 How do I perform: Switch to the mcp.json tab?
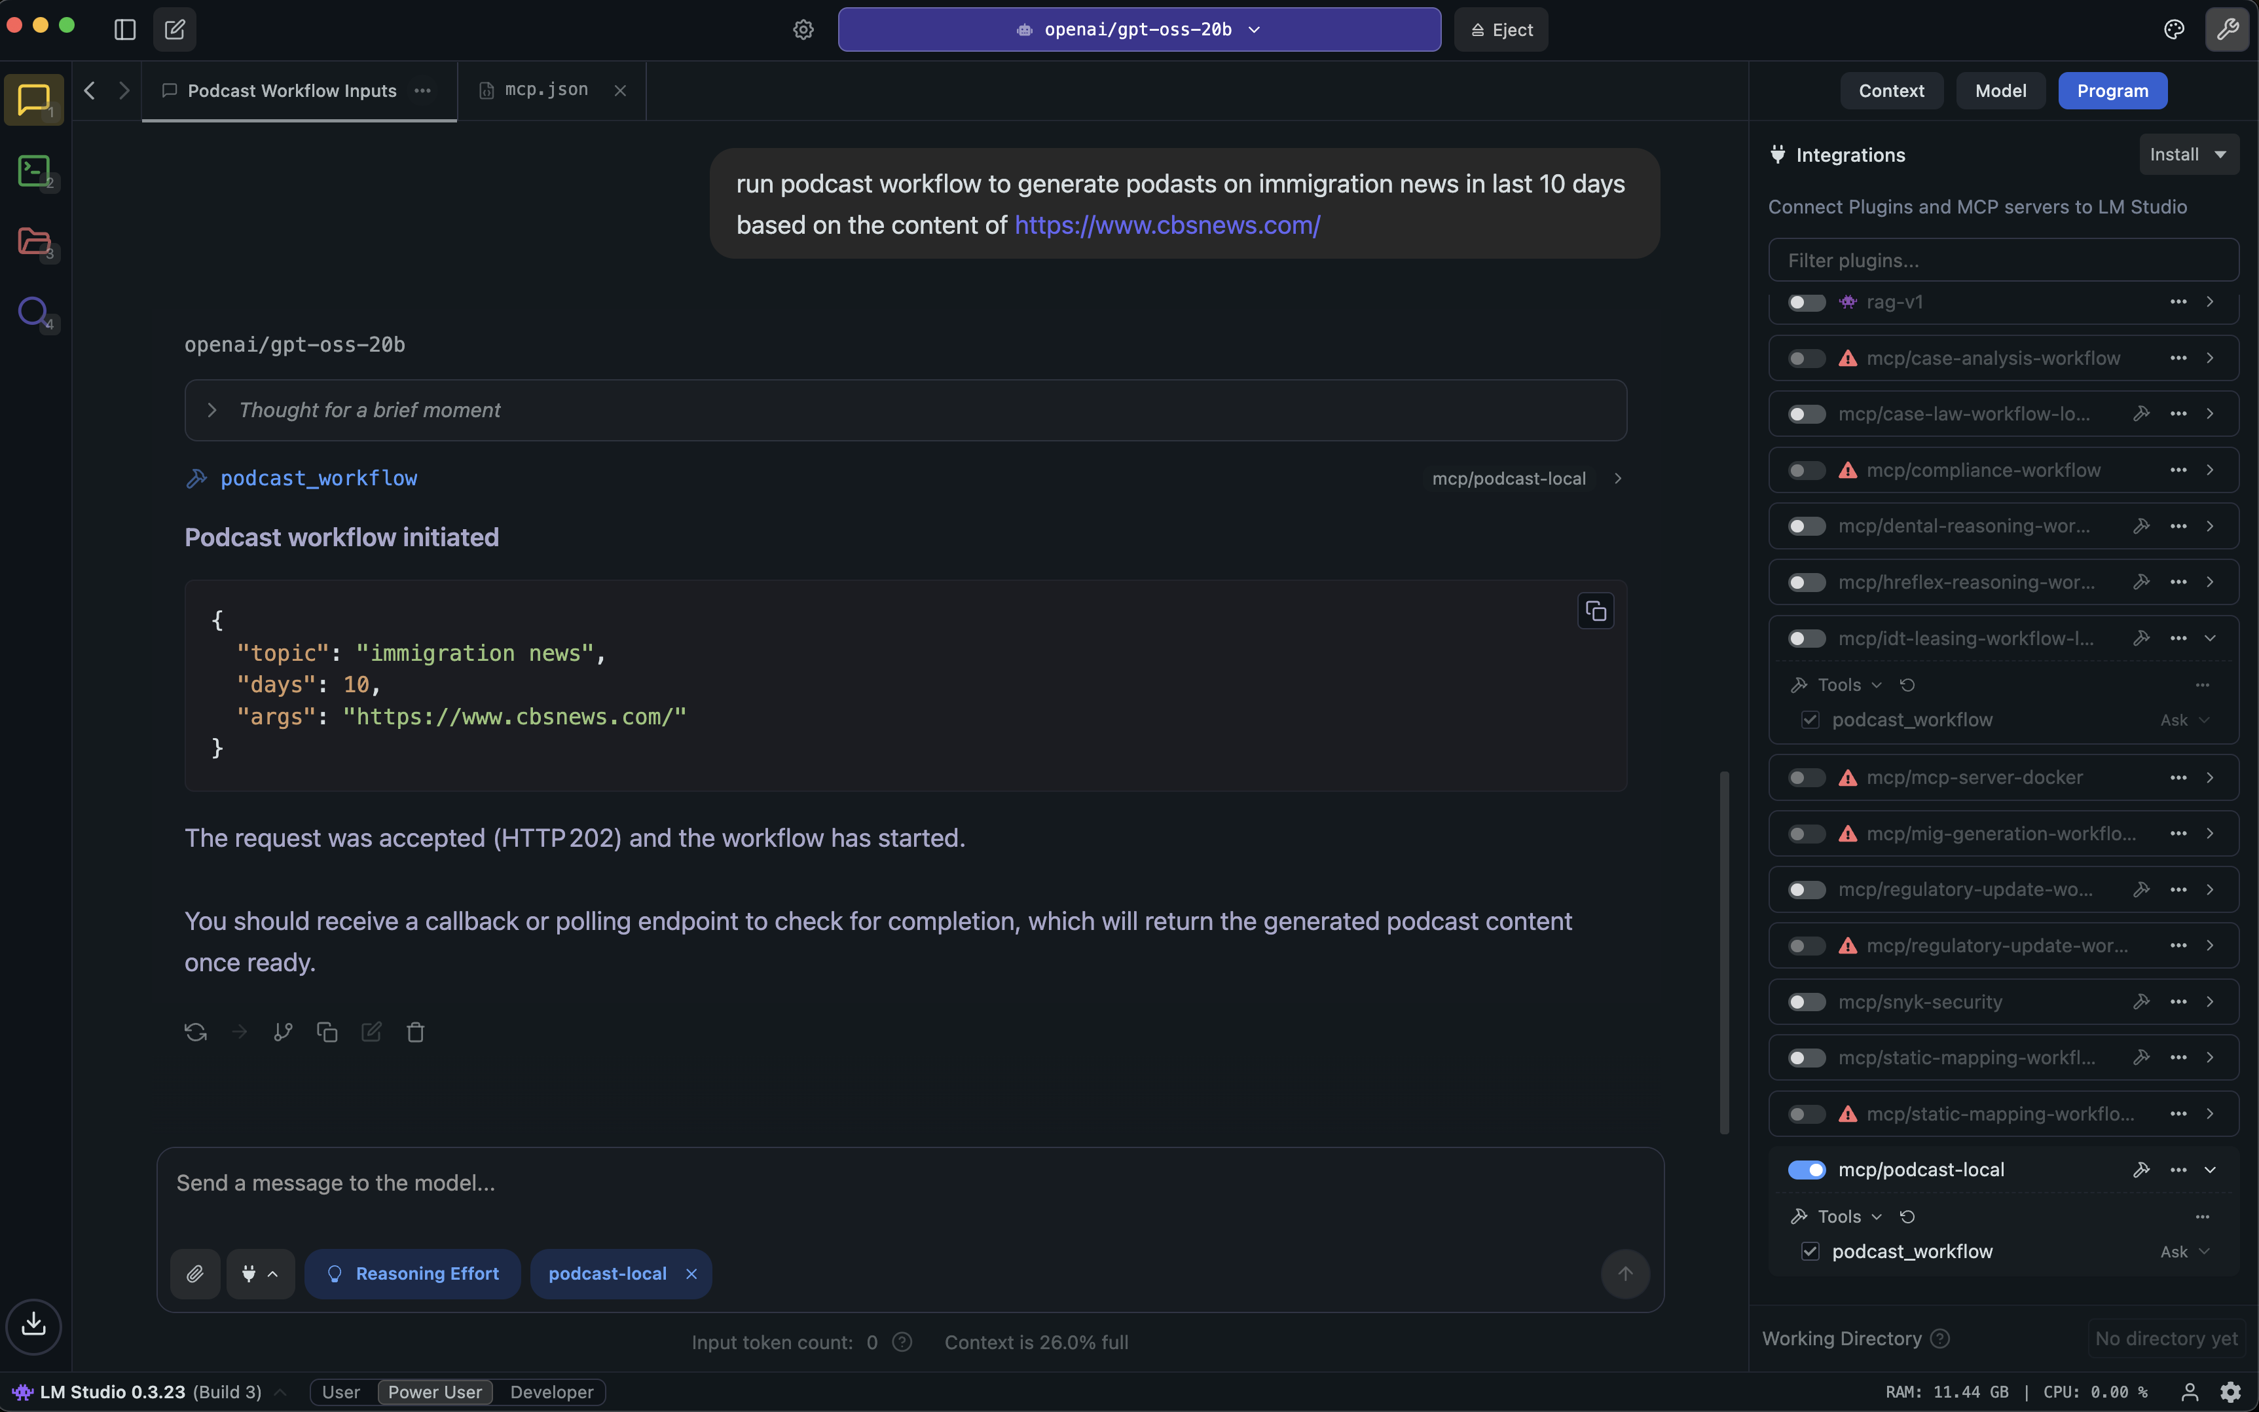(546, 90)
